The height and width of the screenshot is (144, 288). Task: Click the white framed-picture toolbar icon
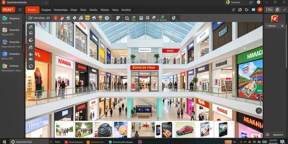tap(141, 18)
